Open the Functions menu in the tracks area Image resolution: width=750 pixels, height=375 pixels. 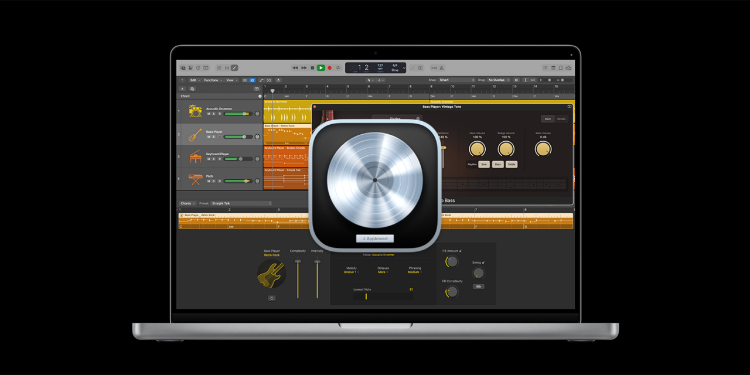[x=212, y=80]
